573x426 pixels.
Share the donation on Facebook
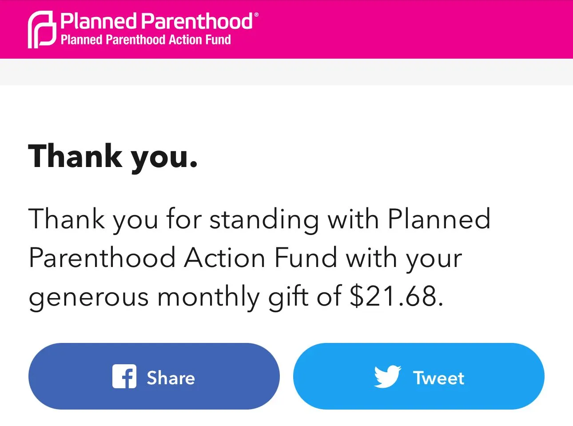coord(154,376)
